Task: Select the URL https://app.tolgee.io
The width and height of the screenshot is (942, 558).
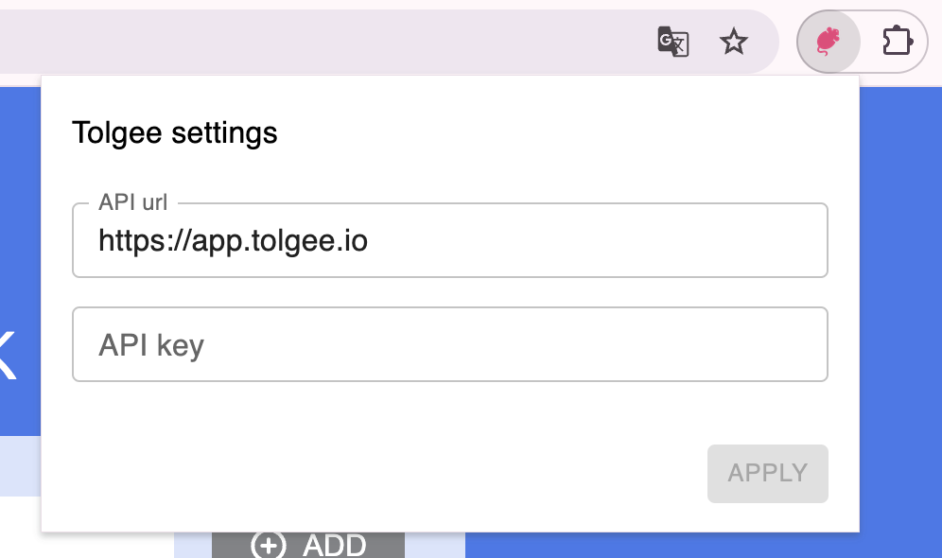Action: [x=233, y=240]
